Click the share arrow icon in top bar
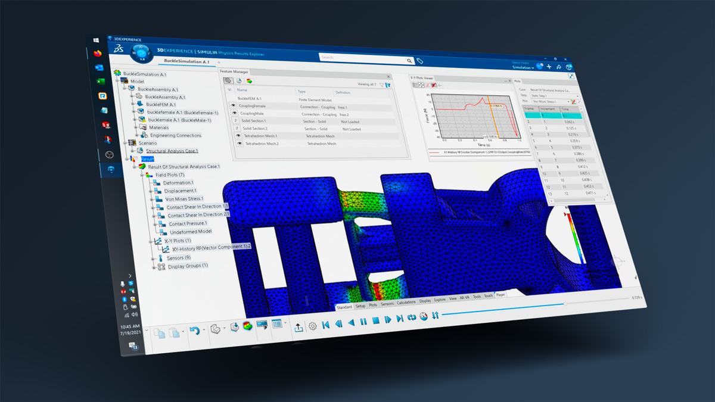 pyautogui.click(x=559, y=67)
